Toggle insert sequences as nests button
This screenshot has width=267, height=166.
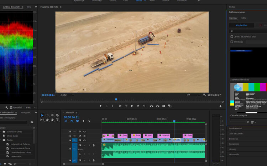pyautogui.click(x=66, y=121)
